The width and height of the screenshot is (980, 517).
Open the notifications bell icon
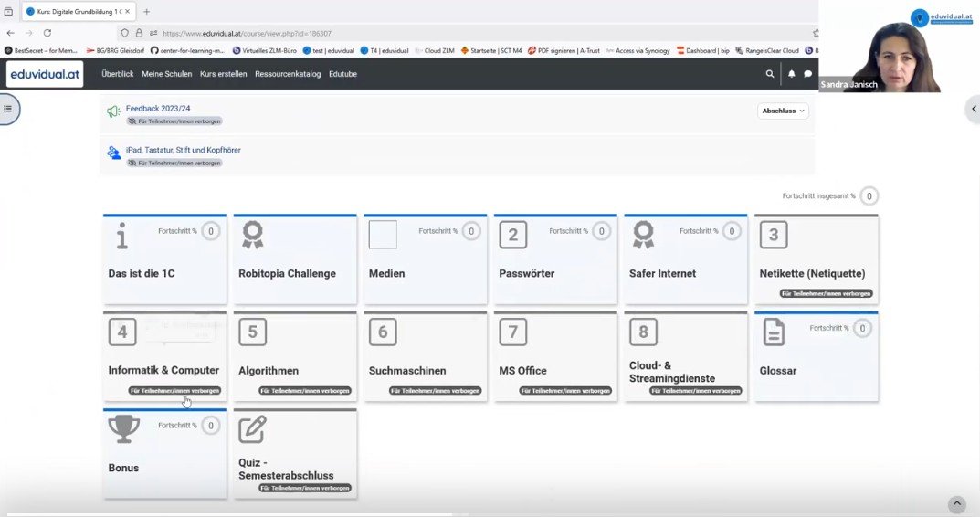pos(791,74)
